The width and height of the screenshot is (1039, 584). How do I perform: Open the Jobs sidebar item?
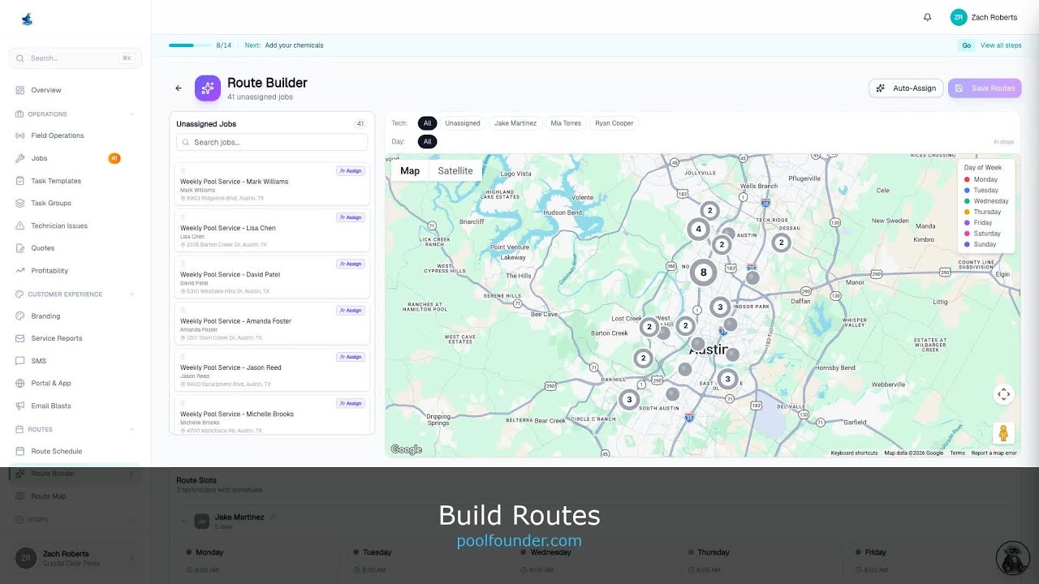tap(39, 158)
